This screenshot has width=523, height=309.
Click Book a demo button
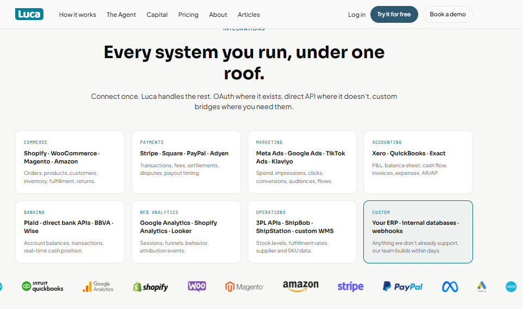[448, 14]
